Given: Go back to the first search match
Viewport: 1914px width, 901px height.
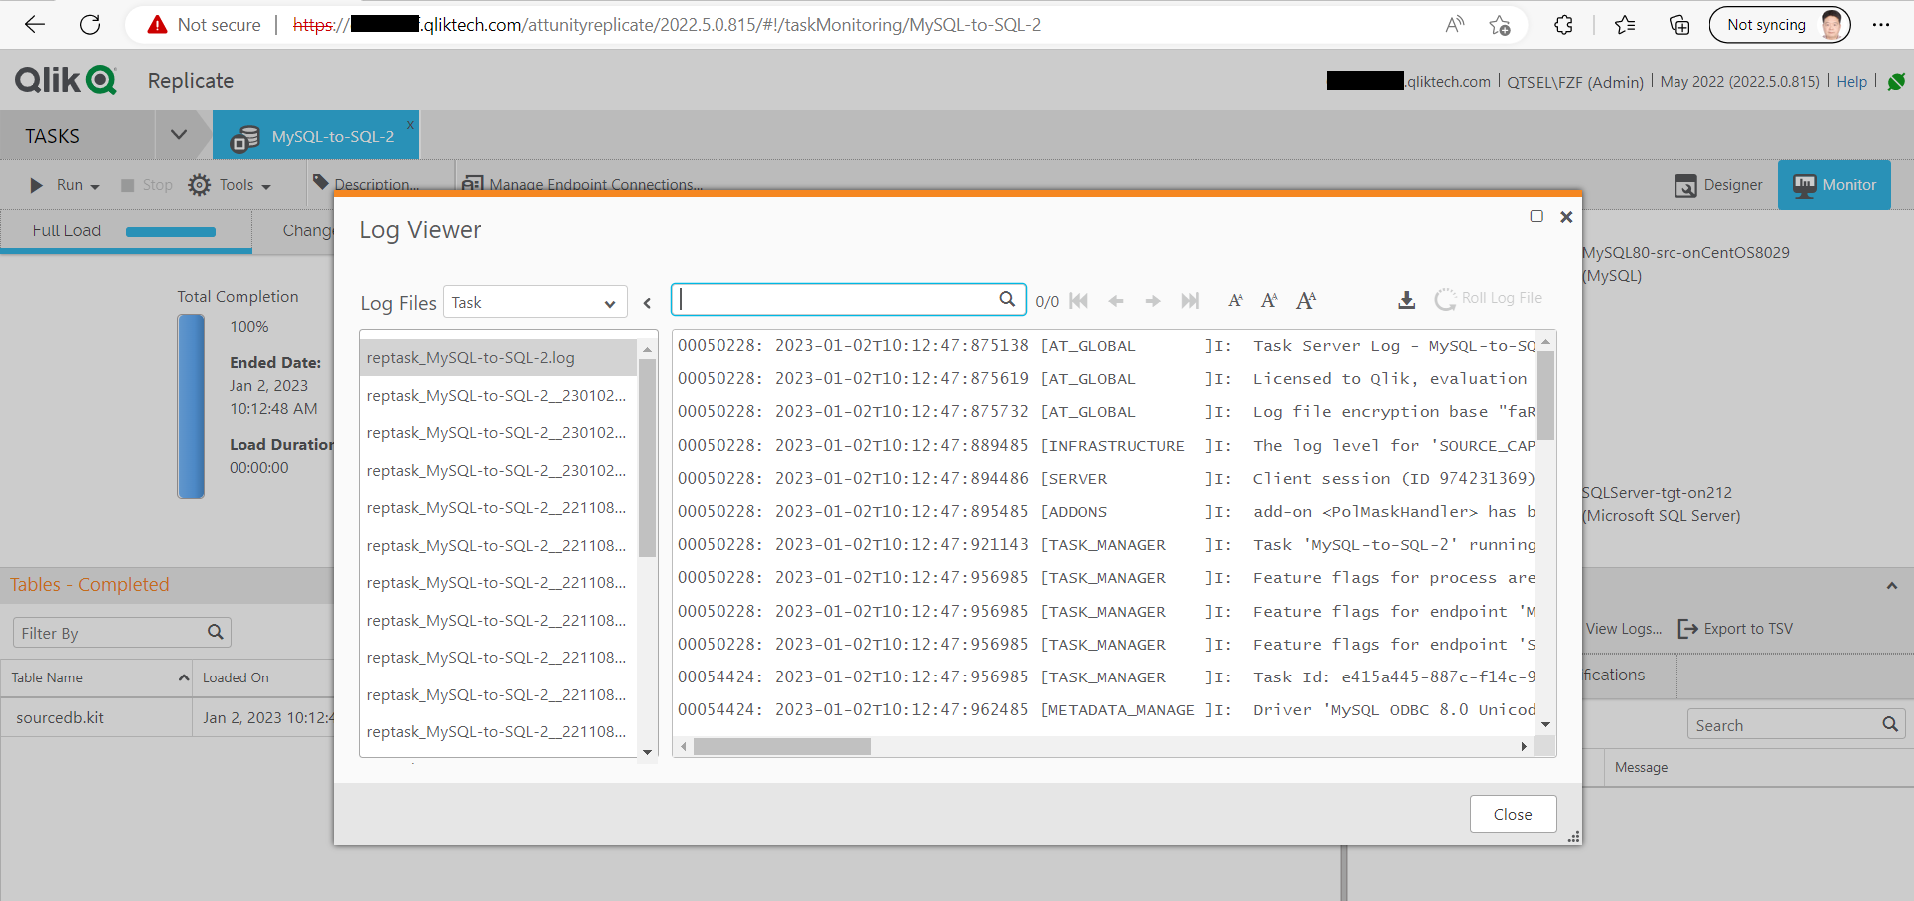Looking at the screenshot, I should click(x=1078, y=300).
